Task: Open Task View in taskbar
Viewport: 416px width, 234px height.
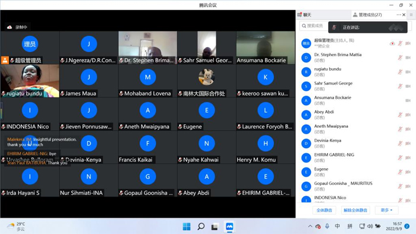Action: [x=215, y=227]
